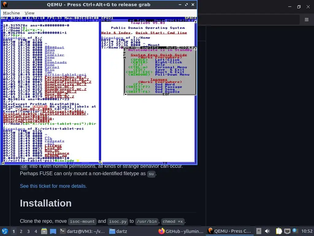
Task: Click the show desktop icon on taskbar
Action: click(x=53, y=231)
